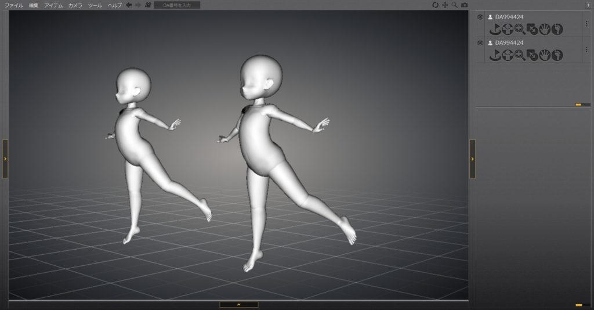594x310 pixels.
Task: Click the body torso icon of second model
Action: point(507,55)
